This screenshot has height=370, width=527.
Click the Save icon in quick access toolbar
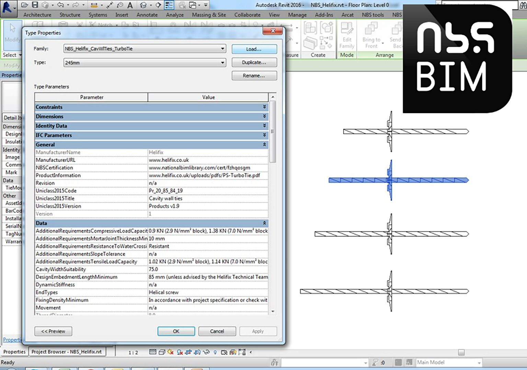35,5
